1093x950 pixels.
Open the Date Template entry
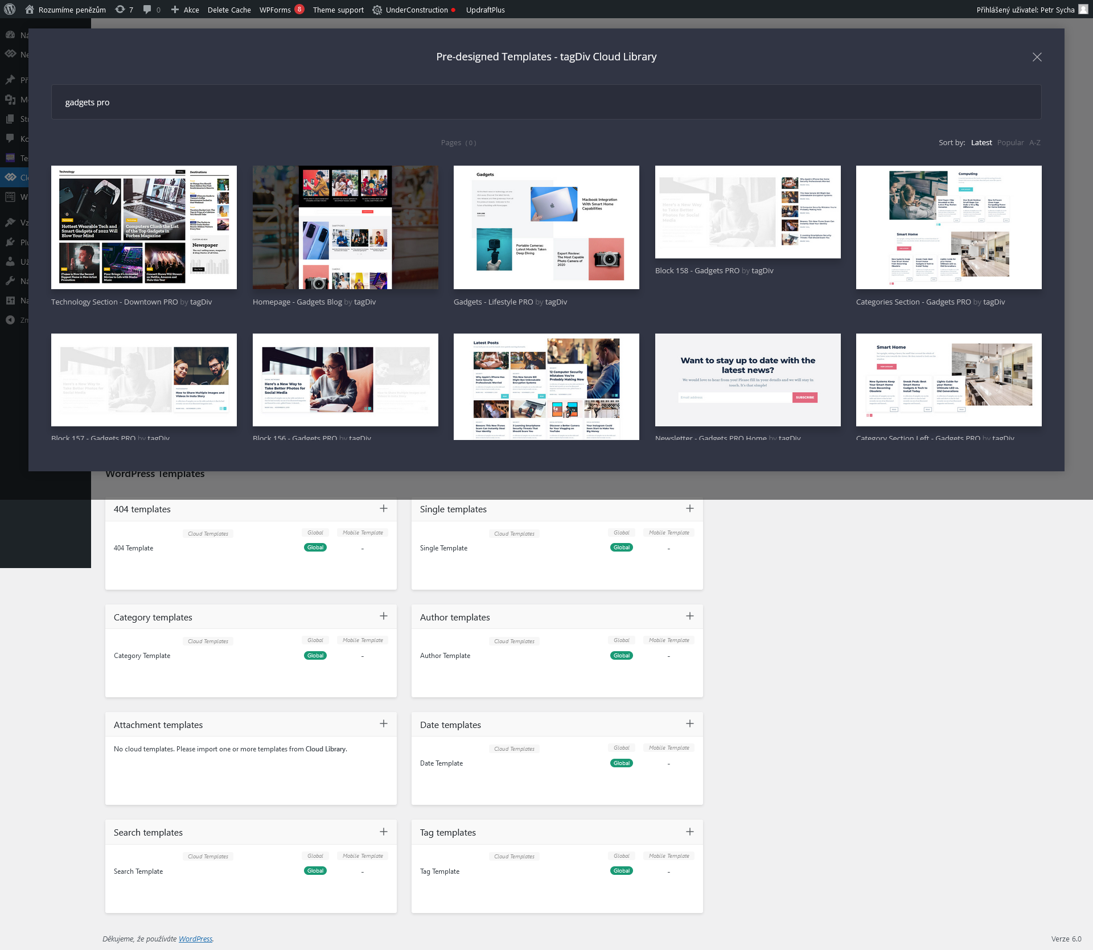[x=441, y=763]
